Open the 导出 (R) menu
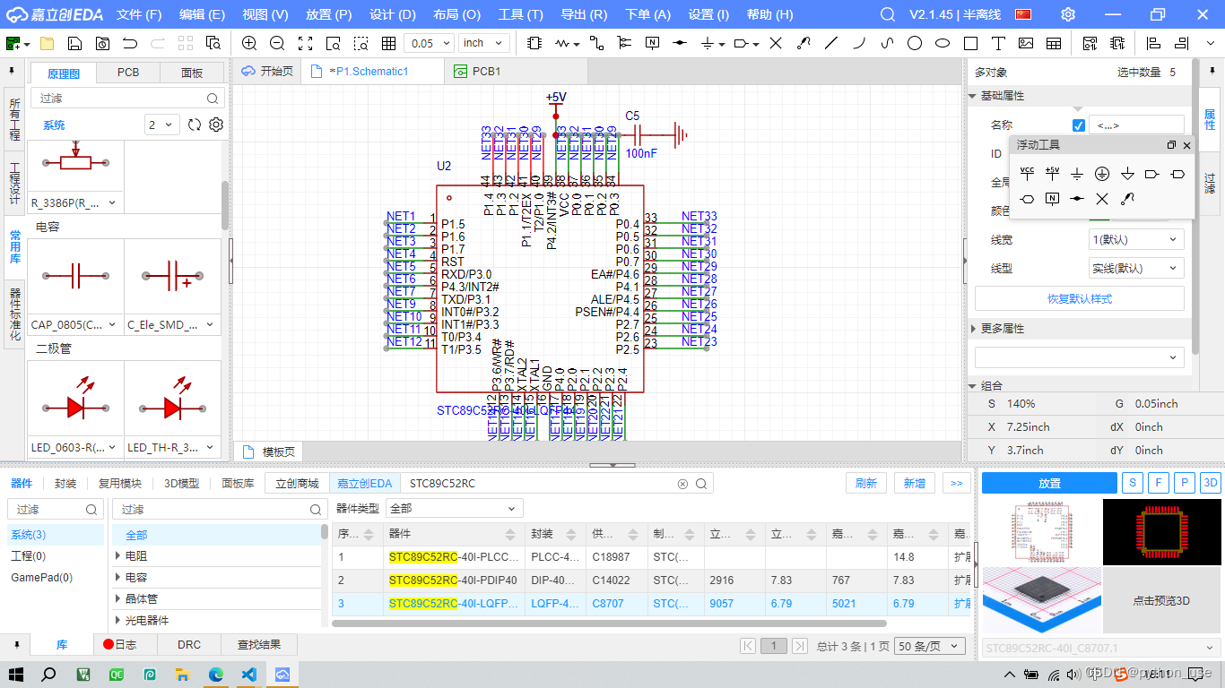This screenshot has width=1225, height=688. tap(584, 14)
